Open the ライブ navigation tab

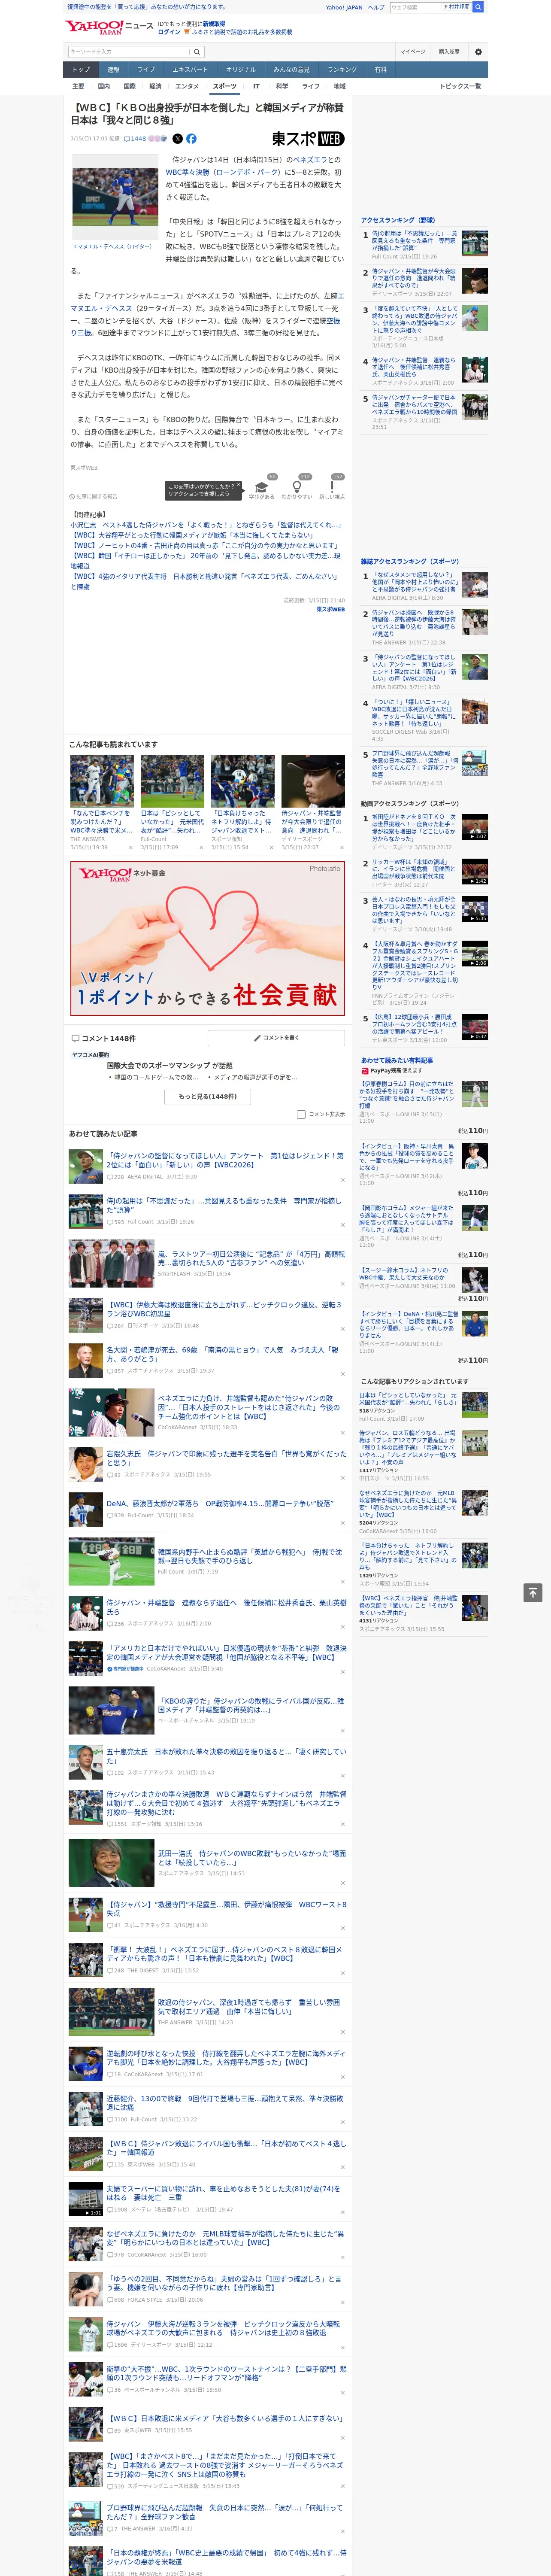[x=146, y=70]
